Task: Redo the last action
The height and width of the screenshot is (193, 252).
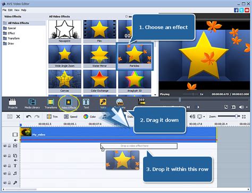Action: tap(37, 116)
